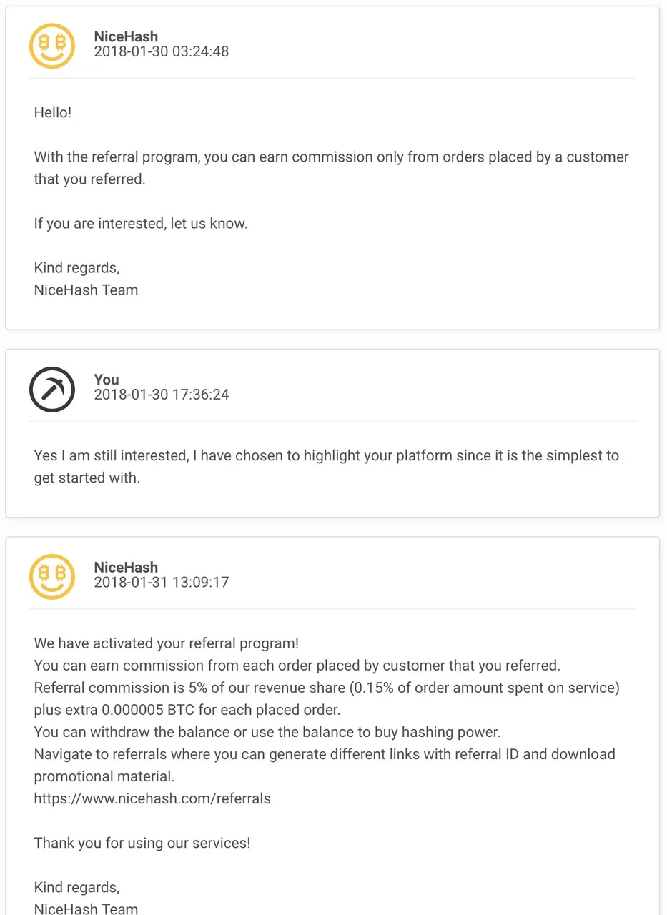This screenshot has height=915, width=667.
Task: Select the NiceHash sender name above 13:09:17
Action: pyautogui.click(x=126, y=568)
